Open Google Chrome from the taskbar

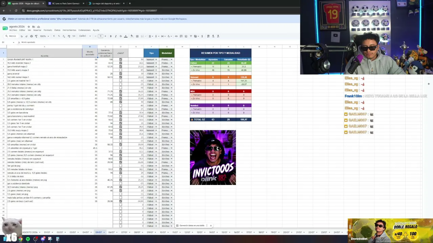[20, 239]
